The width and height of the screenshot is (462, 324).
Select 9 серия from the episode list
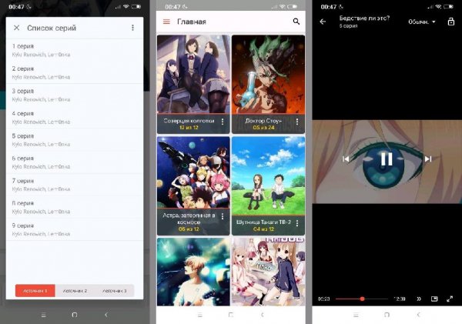tap(75, 229)
